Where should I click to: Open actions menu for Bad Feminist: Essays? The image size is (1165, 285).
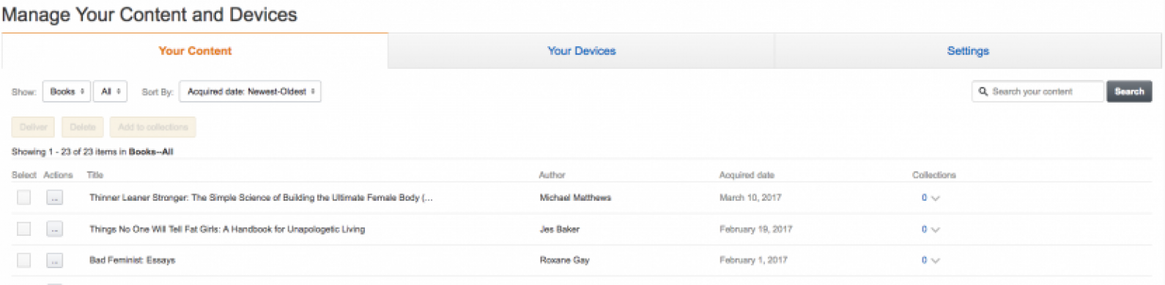pos(54,260)
